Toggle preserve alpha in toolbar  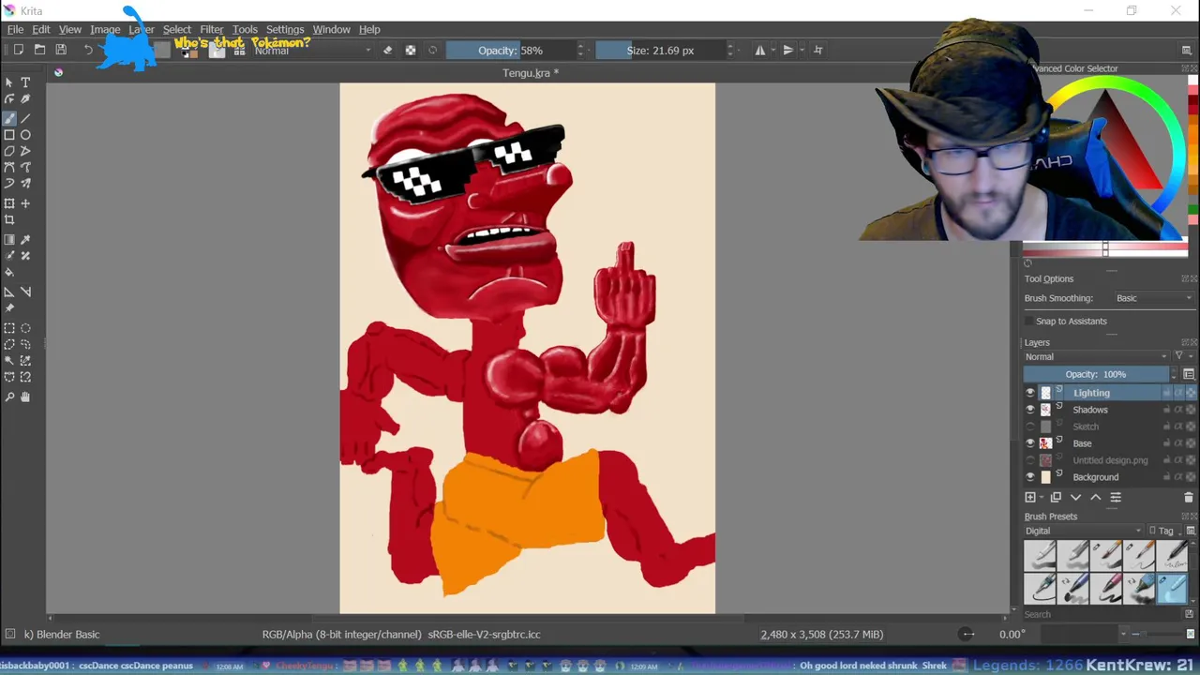(x=411, y=50)
